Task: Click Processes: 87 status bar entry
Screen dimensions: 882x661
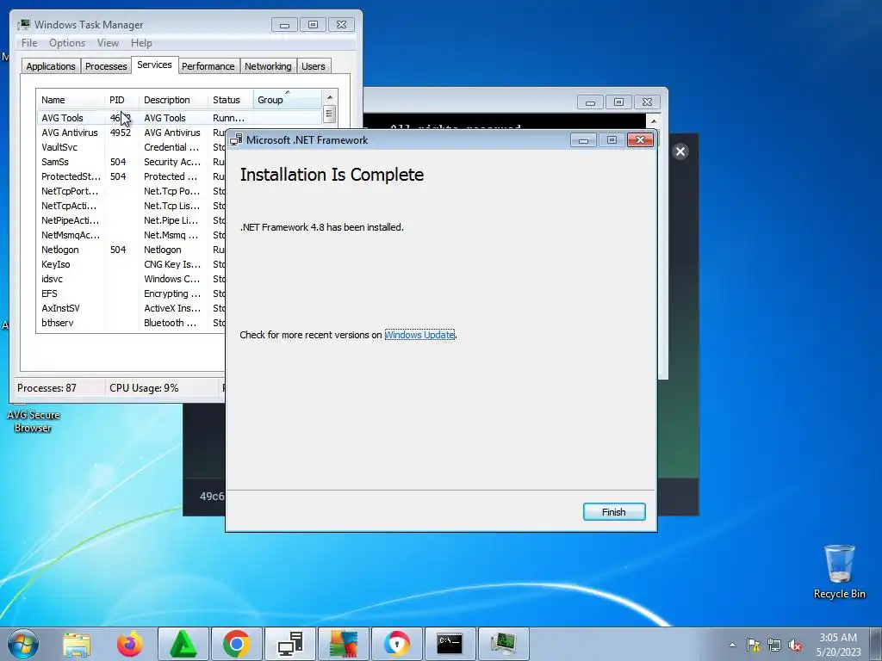Action: click(x=47, y=388)
